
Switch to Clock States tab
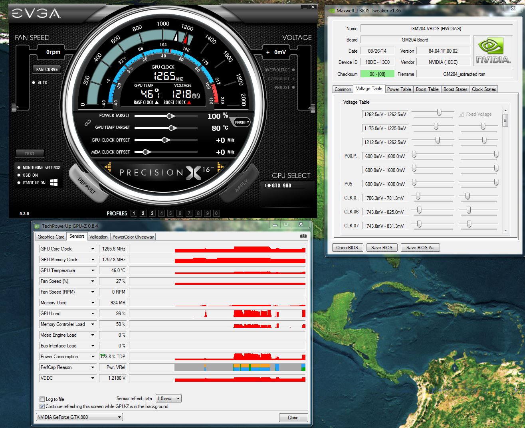pos(484,89)
